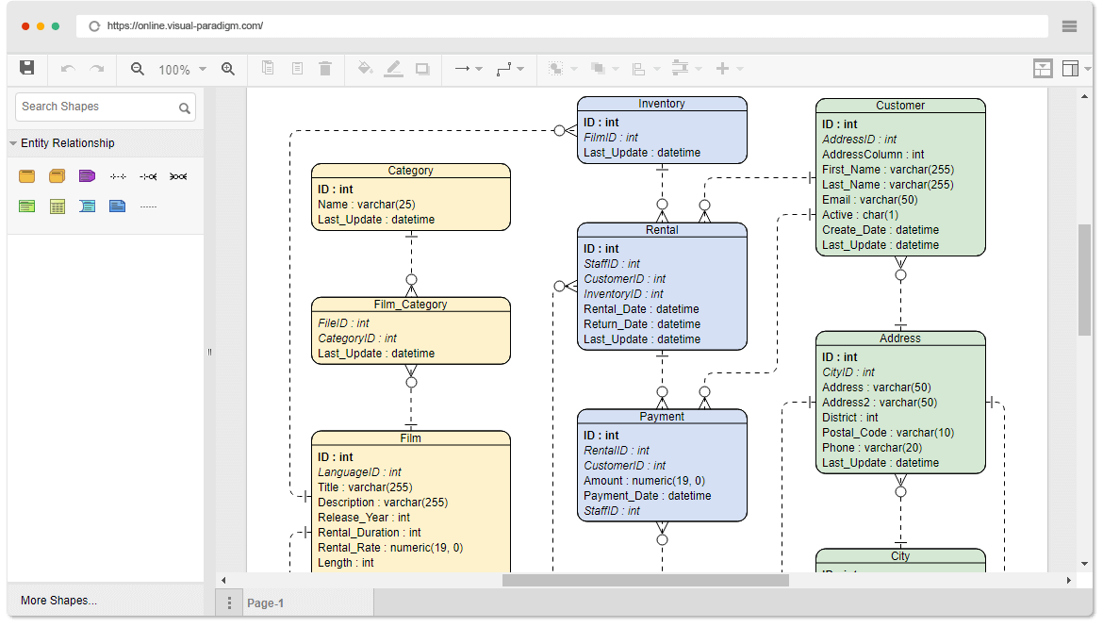Click the More Shapes... button
Image resolution: width=1103 pixels, height=627 pixels.
click(58, 601)
